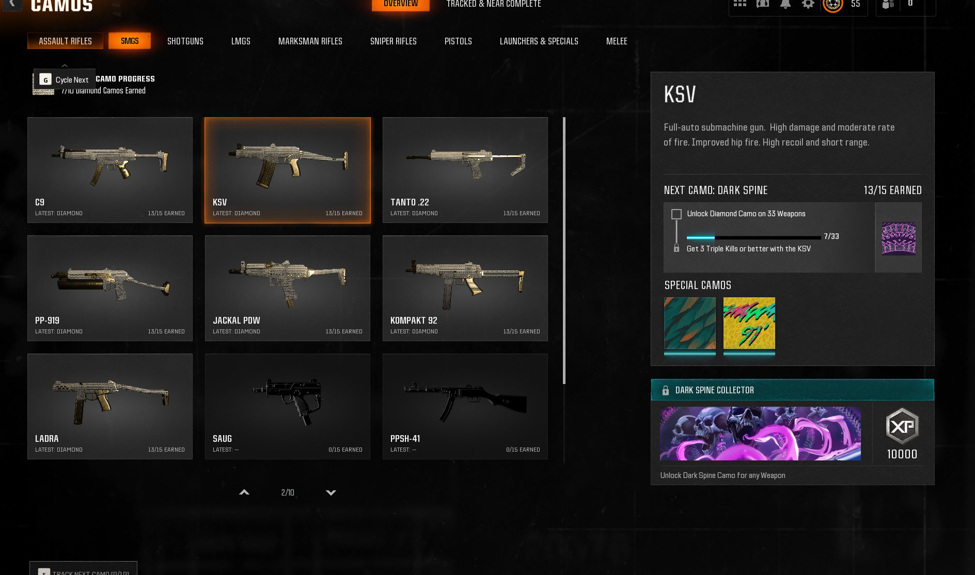
Task: Click the player rank emblem icon
Action: [x=832, y=5]
